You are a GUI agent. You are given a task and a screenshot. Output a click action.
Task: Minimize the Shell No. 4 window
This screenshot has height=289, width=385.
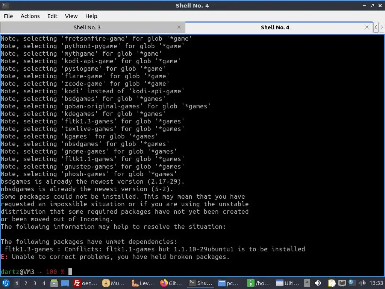[x=364, y=5]
